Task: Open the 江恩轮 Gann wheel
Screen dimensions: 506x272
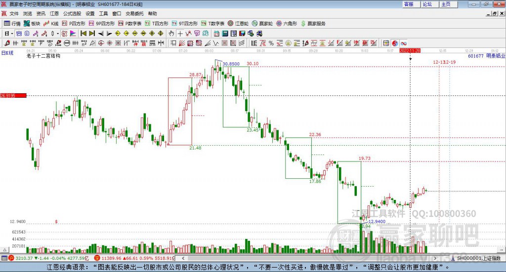Action: click(238, 24)
